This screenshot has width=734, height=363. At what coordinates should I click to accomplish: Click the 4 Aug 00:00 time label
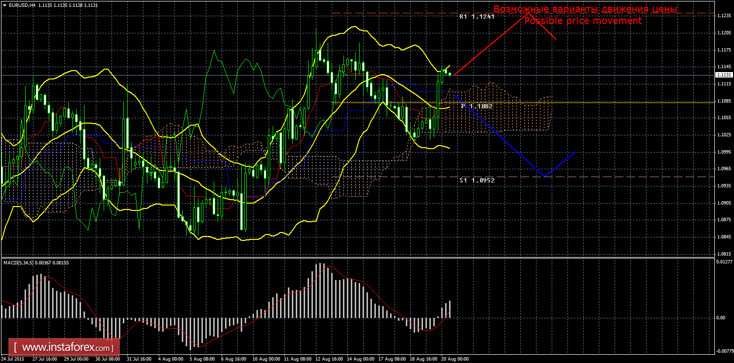pos(170,359)
